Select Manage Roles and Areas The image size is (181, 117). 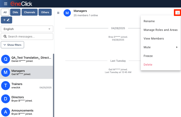pyautogui.click(x=160, y=30)
